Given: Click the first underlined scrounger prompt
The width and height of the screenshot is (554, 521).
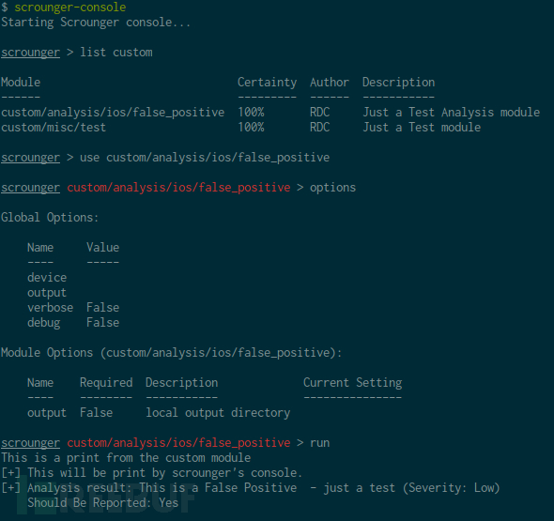Looking at the screenshot, I should (30, 53).
